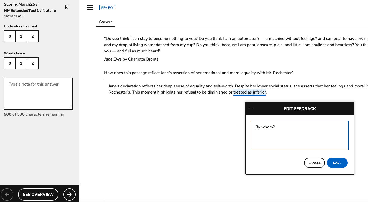This screenshot has width=368, height=202.
Task: Click the REVIEW badge
Action: point(107,8)
